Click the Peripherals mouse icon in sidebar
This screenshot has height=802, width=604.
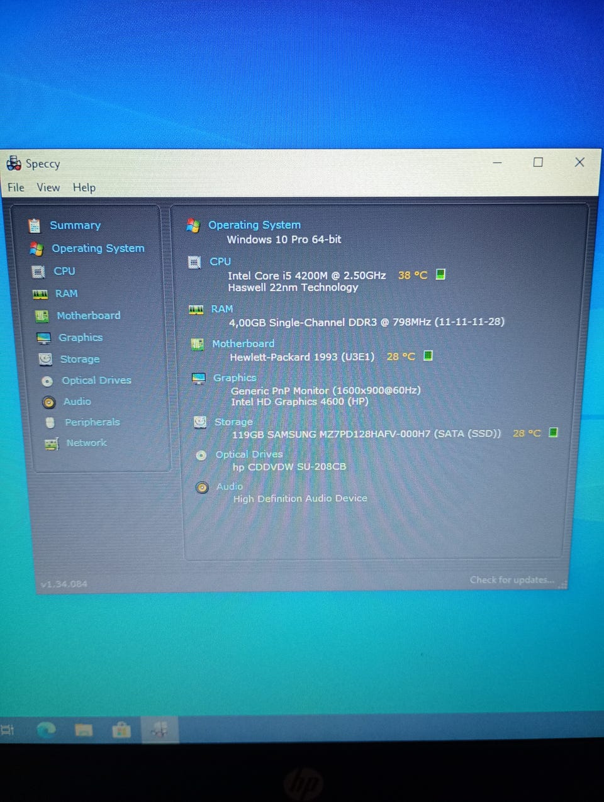point(50,423)
